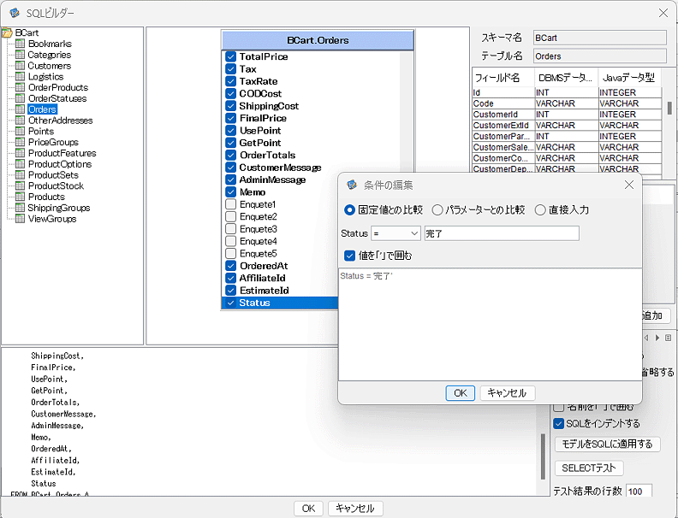Click the 条件の編集 dialog app icon

pyautogui.click(x=352, y=185)
